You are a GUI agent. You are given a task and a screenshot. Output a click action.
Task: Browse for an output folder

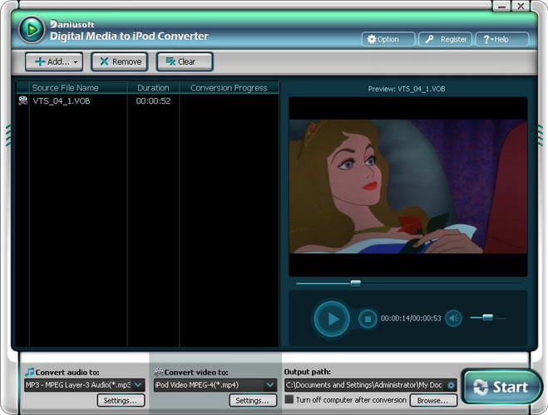pyautogui.click(x=433, y=400)
